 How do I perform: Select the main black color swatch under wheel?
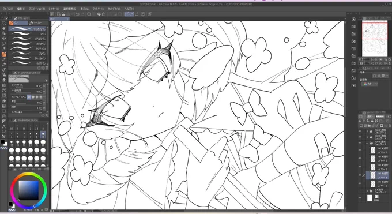[11, 204]
